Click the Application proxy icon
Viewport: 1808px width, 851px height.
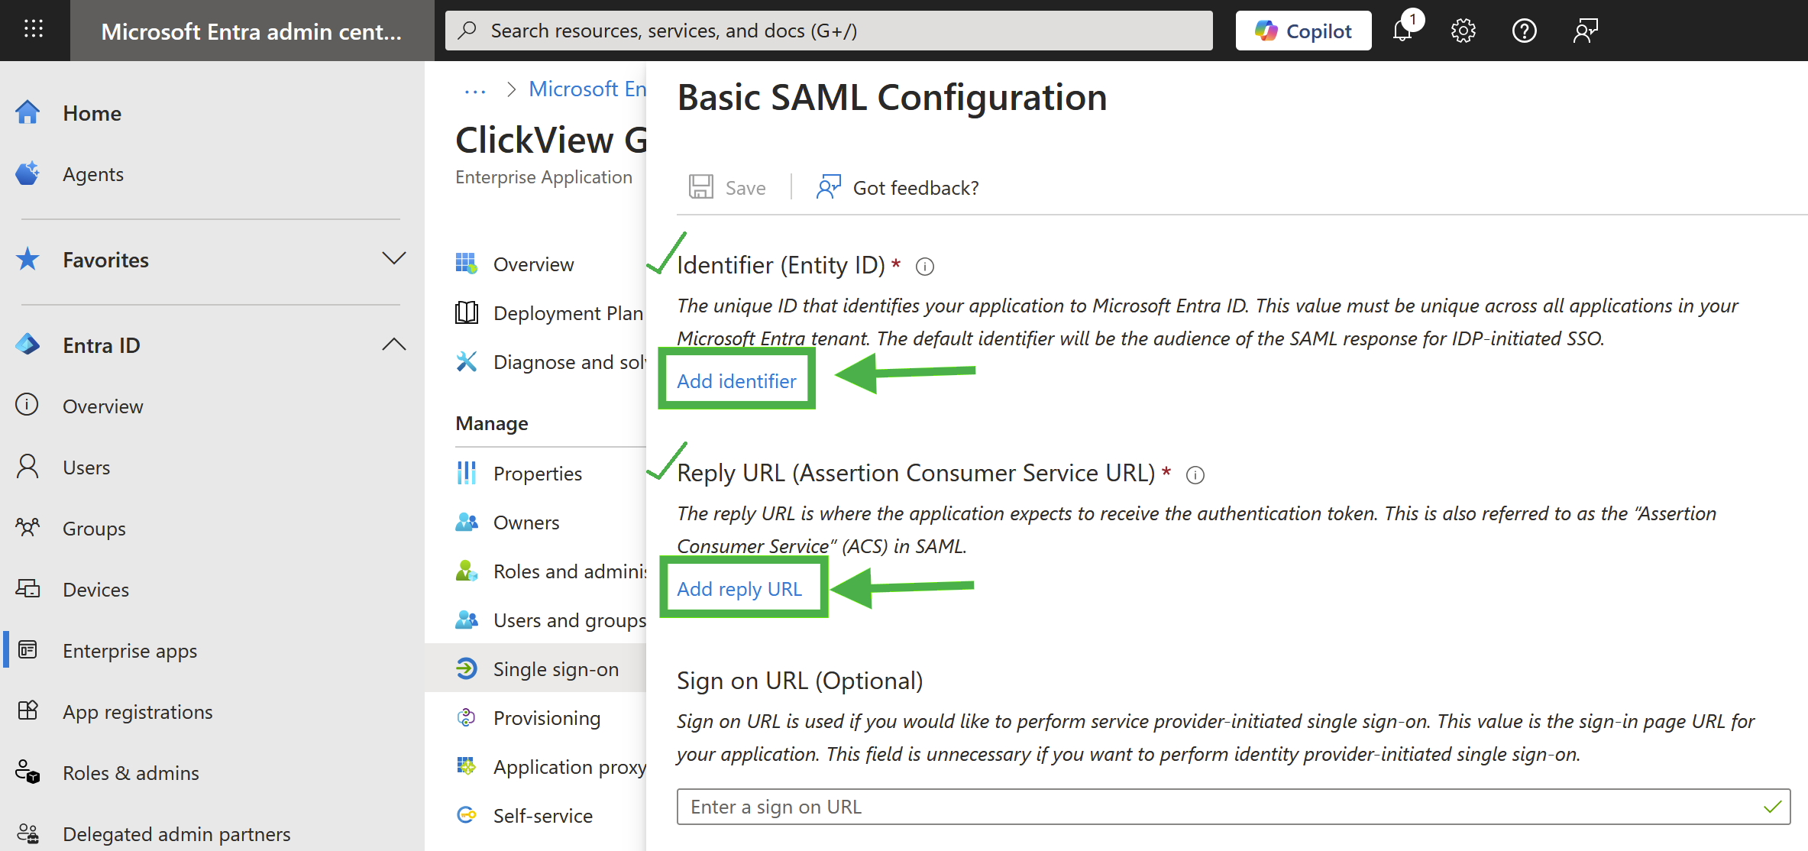pyautogui.click(x=467, y=766)
